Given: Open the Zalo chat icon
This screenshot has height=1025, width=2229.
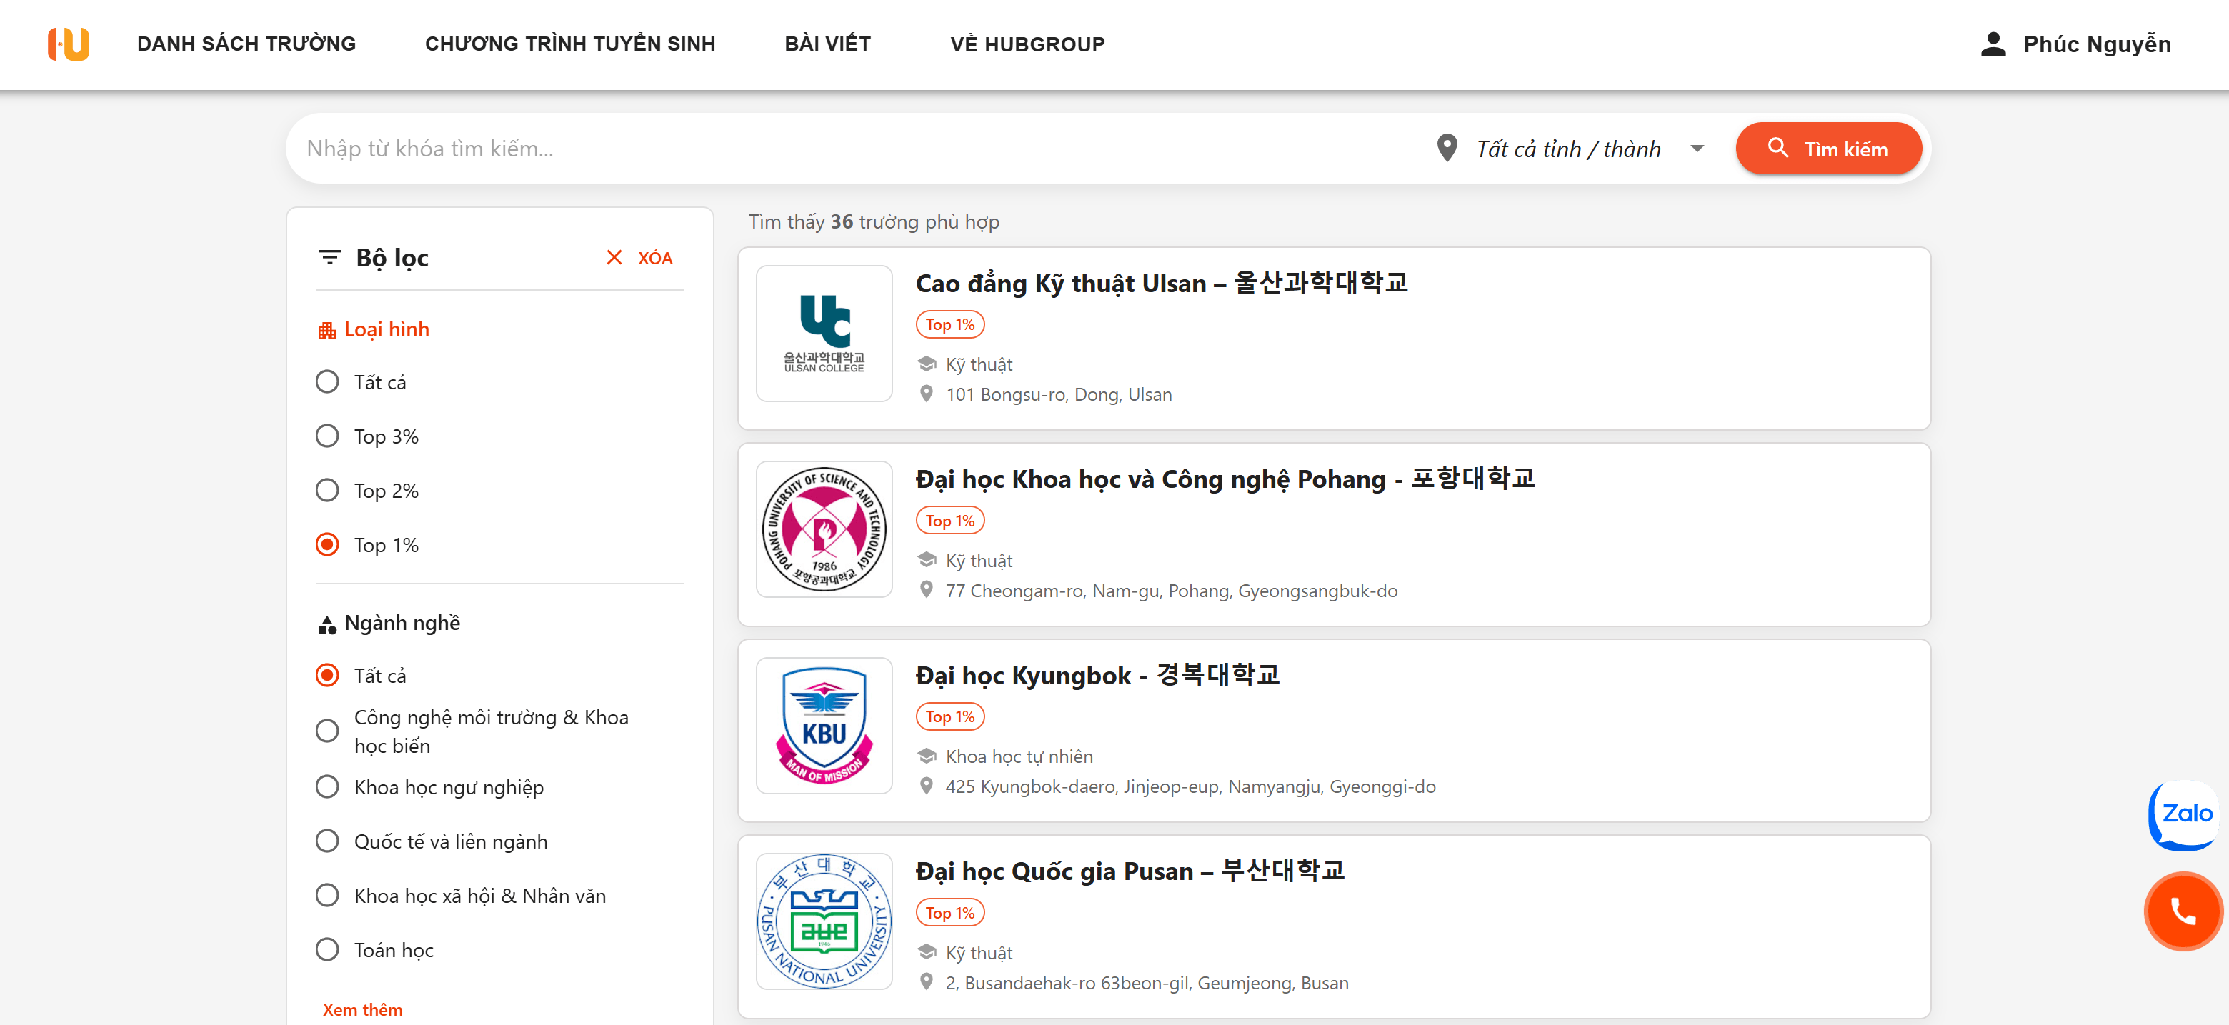Looking at the screenshot, I should pos(2185,815).
